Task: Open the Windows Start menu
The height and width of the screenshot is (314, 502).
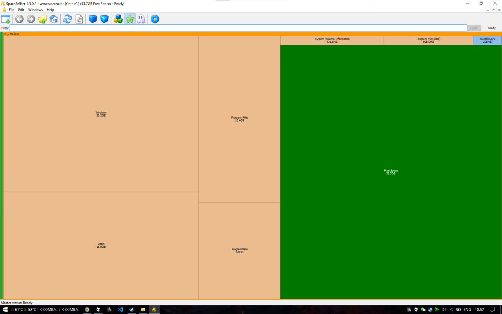Action: point(5,310)
